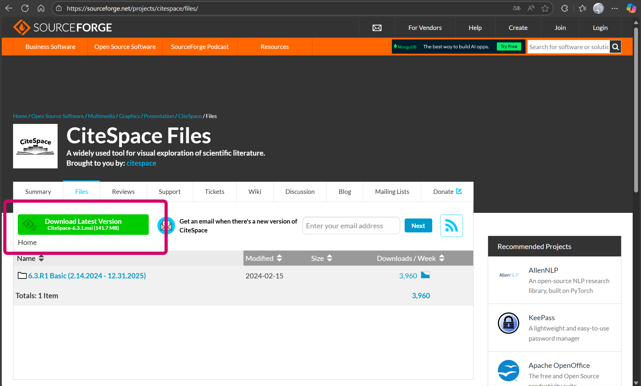Sort files by Name column arrows
The image size is (641, 386).
click(41, 258)
